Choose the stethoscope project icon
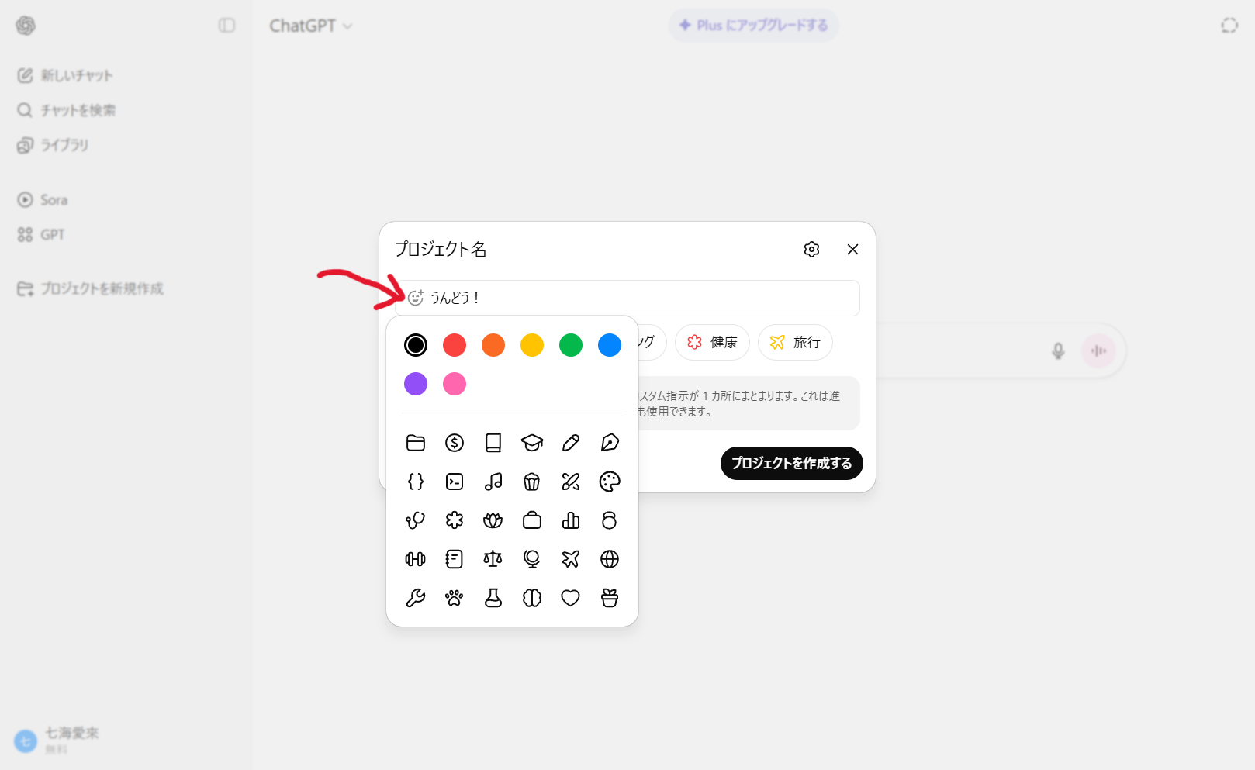The width and height of the screenshot is (1255, 770). [416, 520]
